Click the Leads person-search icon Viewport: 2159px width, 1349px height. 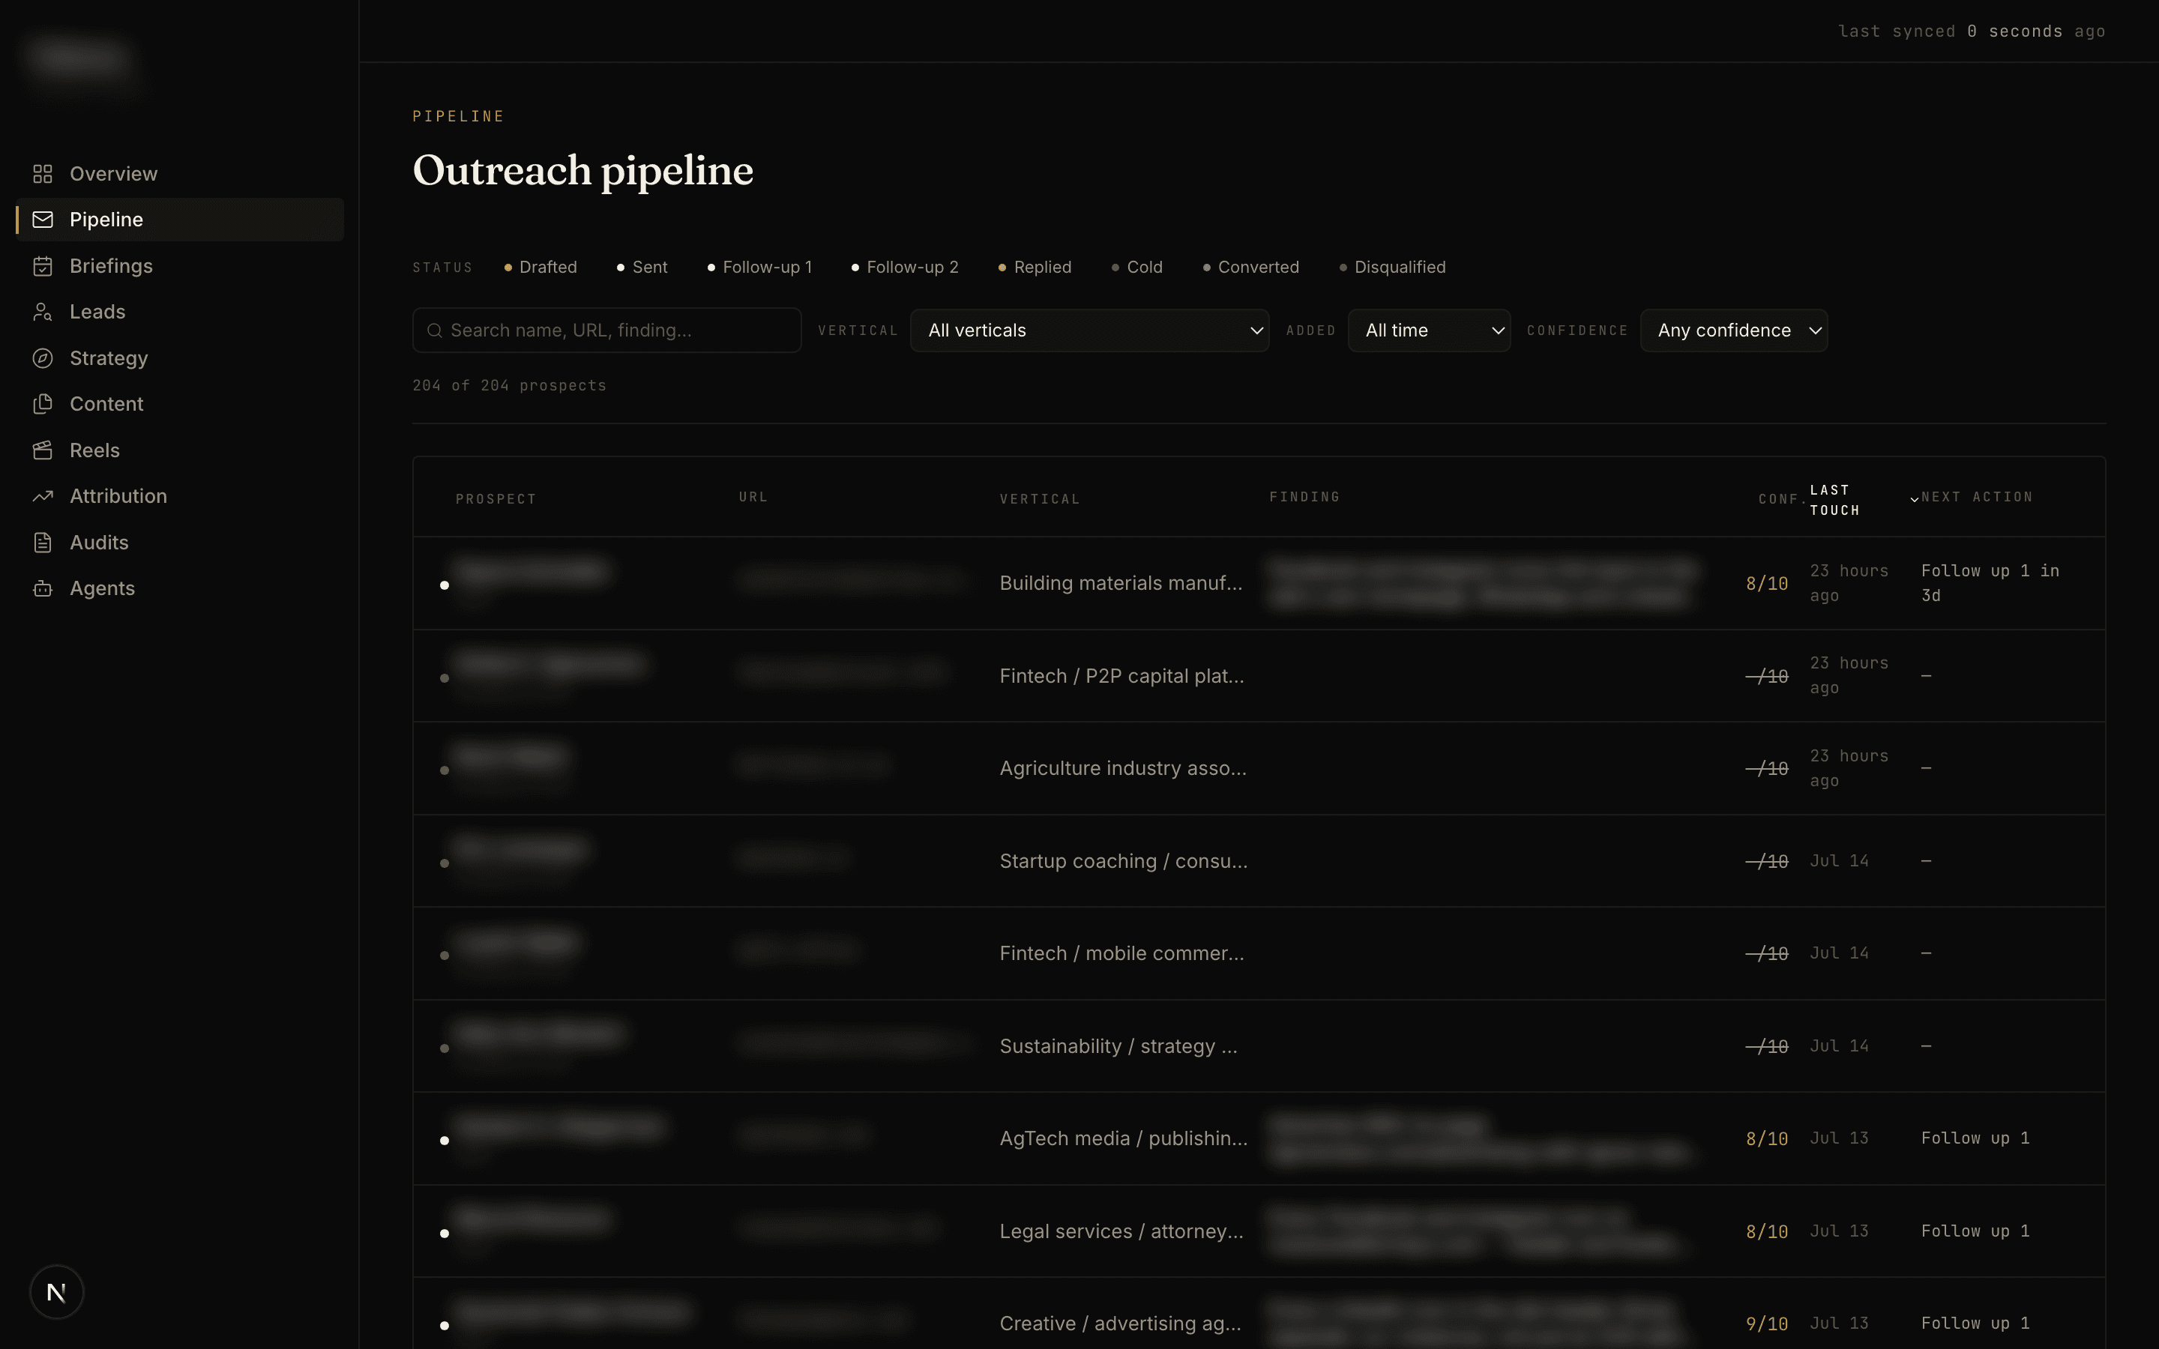tap(43, 311)
